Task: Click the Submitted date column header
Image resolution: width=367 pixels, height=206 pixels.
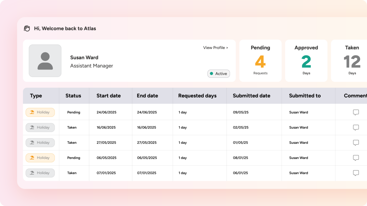Action: [251, 96]
